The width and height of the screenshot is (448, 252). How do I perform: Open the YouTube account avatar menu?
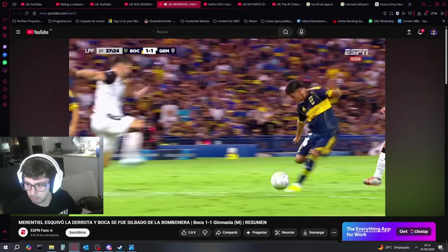click(x=434, y=32)
